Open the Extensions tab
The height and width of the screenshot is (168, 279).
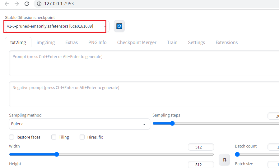227,42
